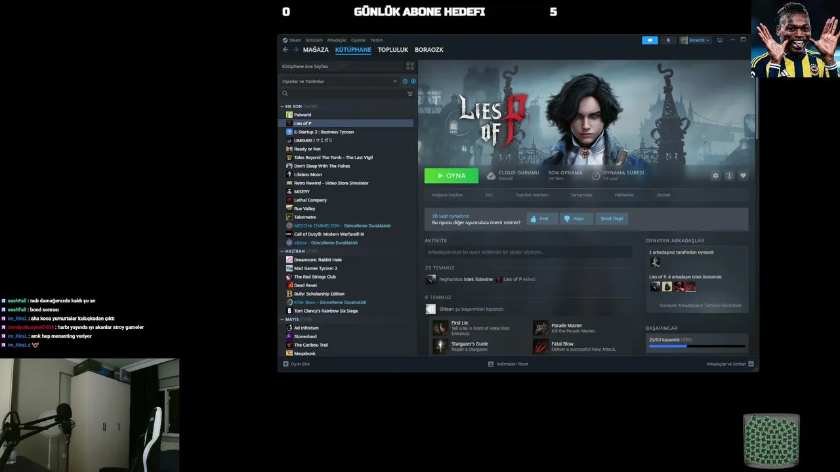The image size is (840, 472).
Task: Open the BoraOzk account dropdown
Action: coord(695,40)
